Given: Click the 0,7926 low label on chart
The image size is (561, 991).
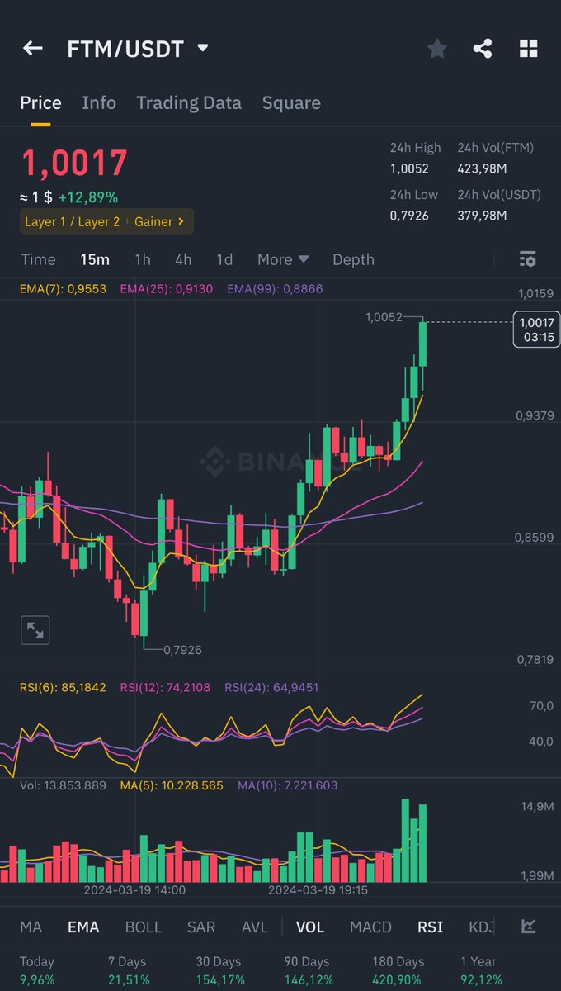Looking at the screenshot, I should (x=182, y=650).
